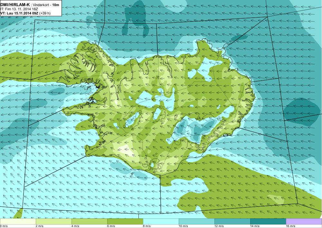The image size is (322, 228).
Task: Click the 'Vindarkort - 10m' map type text
Action: (x=46, y=4)
